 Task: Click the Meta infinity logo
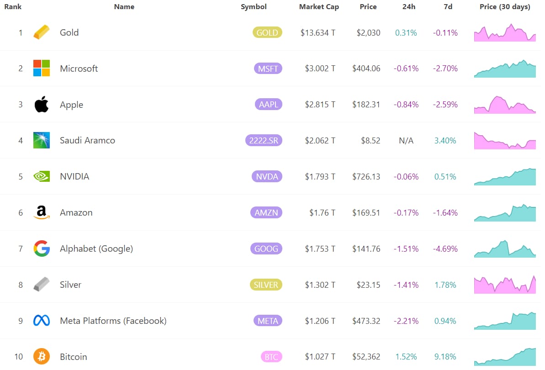coord(42,320)
